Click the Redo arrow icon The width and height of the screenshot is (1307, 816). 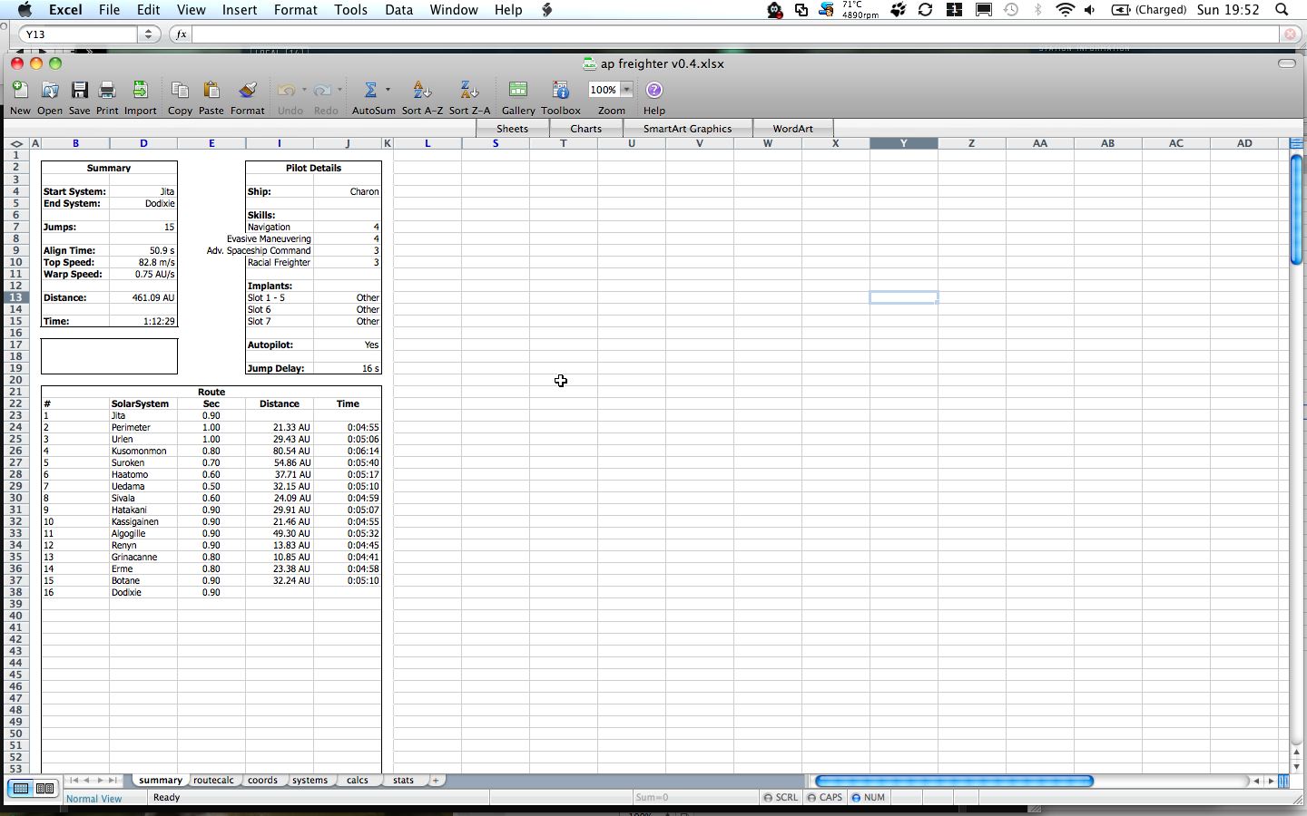point(322,90)
